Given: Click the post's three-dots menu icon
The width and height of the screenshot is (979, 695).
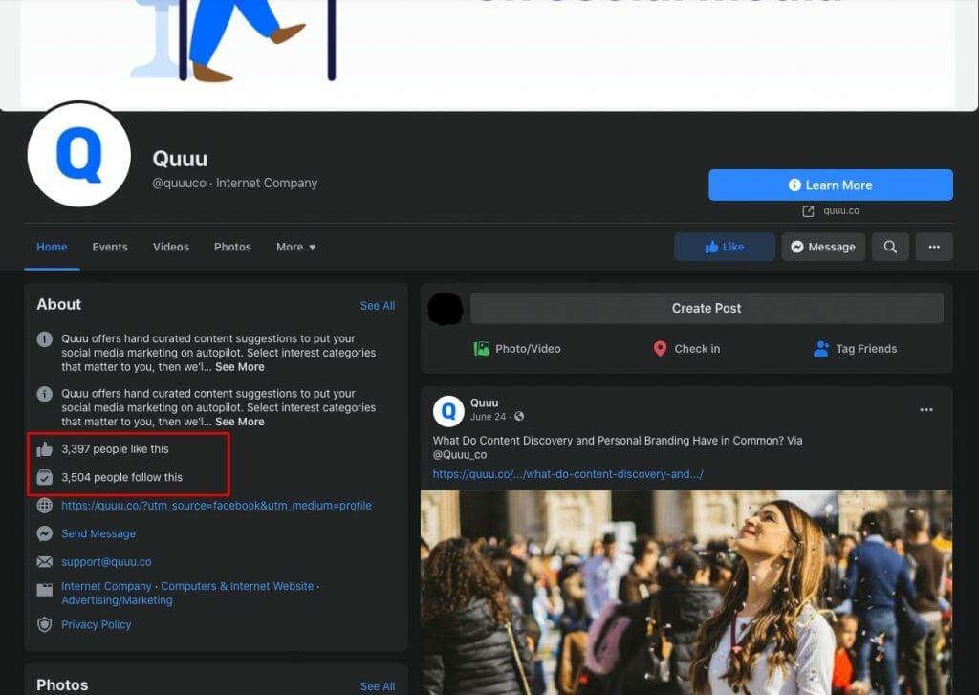Looking at the screenshot, I should (x=926, y=410).
